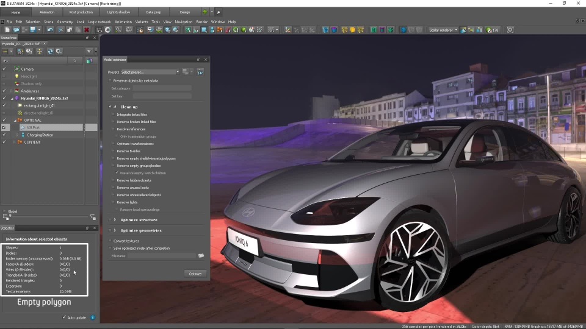Click the blue info icon beside Auto update

pos(93,317)
